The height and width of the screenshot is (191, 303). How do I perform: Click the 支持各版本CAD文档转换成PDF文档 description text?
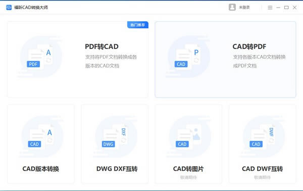tap(259, 61)
